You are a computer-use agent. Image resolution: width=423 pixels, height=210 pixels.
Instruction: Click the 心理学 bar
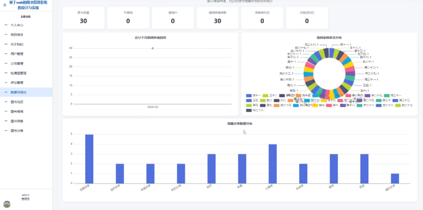pyautogui.click(x=273, y=164)
